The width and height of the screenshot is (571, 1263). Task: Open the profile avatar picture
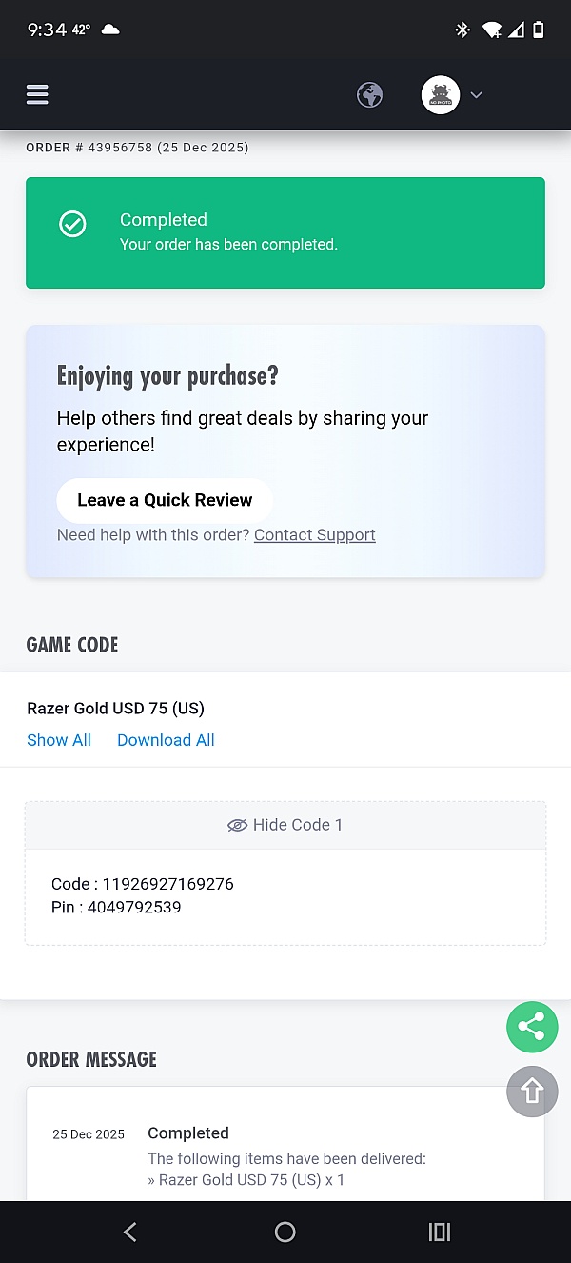click(441, 95)
